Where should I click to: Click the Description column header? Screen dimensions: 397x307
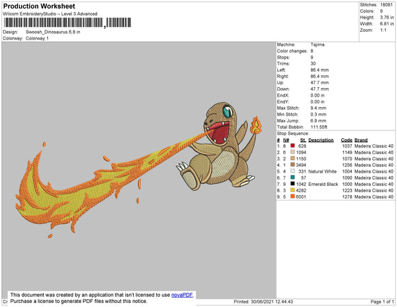tap(321, 140)
